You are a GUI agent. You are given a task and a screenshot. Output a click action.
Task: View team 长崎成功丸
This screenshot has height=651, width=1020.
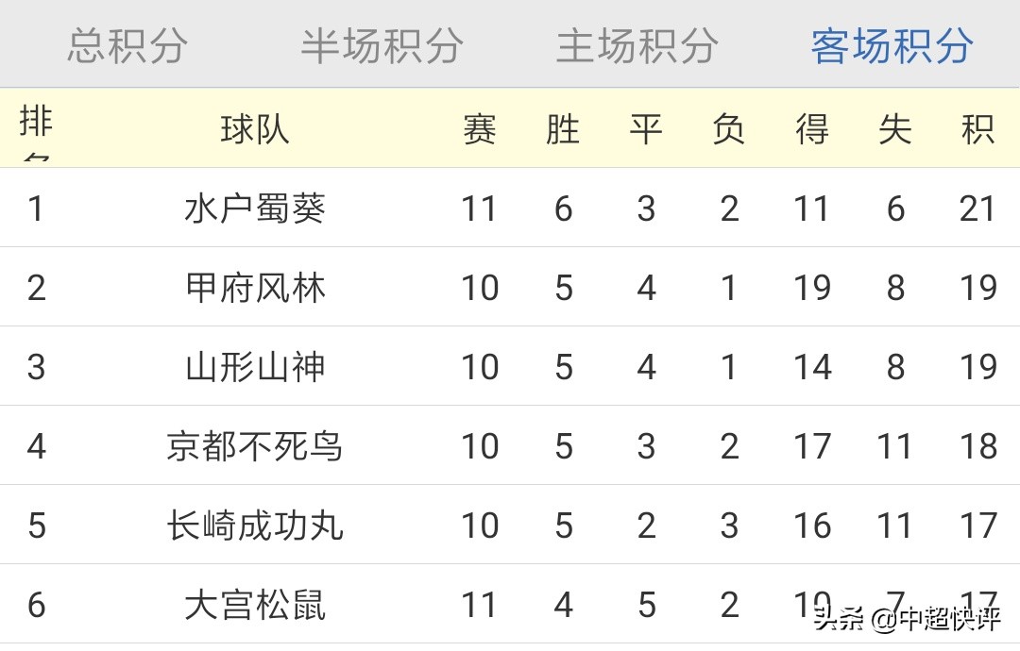click(x=255, y=526)
